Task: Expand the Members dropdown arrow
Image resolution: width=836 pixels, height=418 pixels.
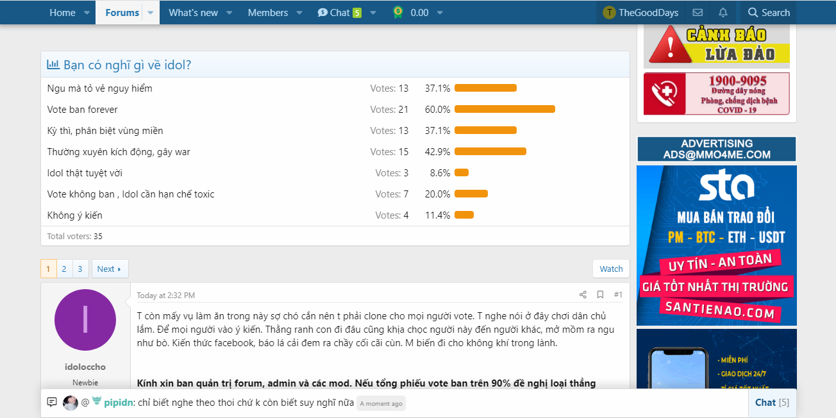Action: pos(300,13)
